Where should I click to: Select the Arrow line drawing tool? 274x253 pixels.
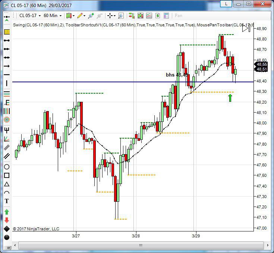pyautogui.click(x=7, y=66)
